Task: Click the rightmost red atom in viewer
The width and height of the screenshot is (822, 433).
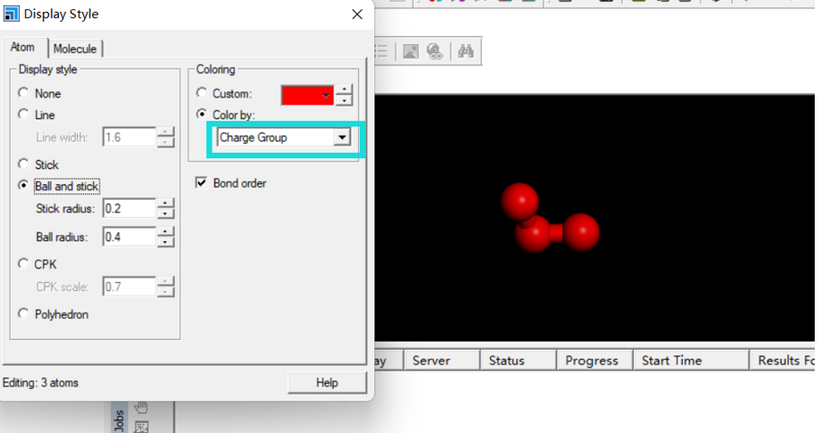Action: pos(581,231)
